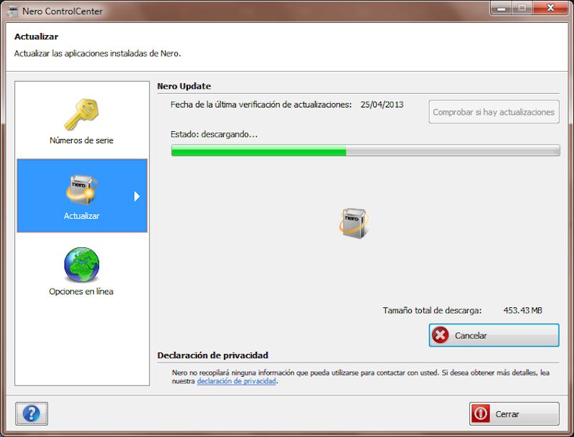Open the Números de serie section

[x=82, y=121]
